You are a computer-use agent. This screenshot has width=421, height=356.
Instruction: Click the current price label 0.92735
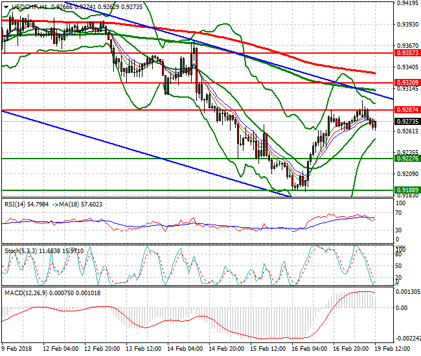(407, 122)
